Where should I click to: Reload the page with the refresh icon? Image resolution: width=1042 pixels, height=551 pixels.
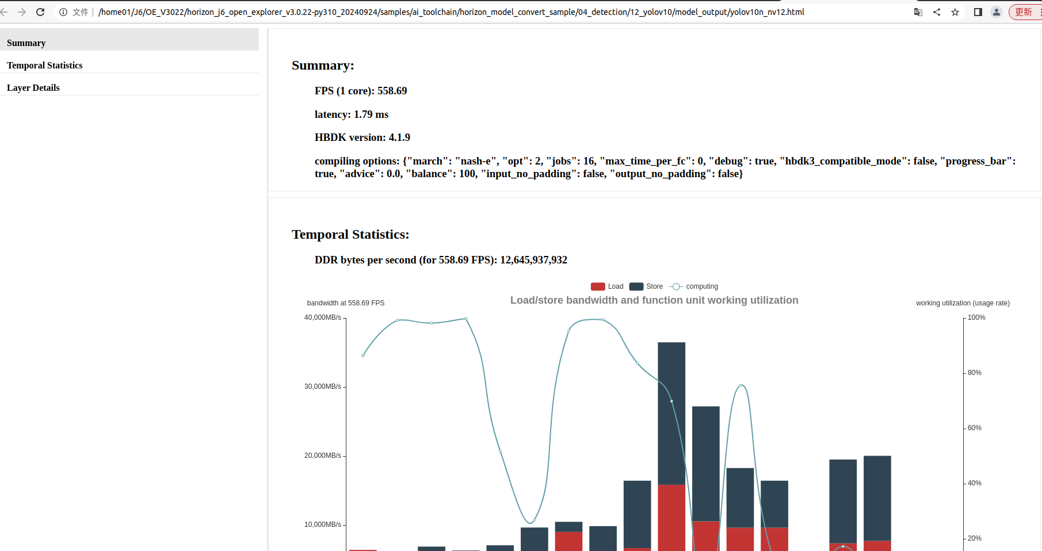point(40,12)
